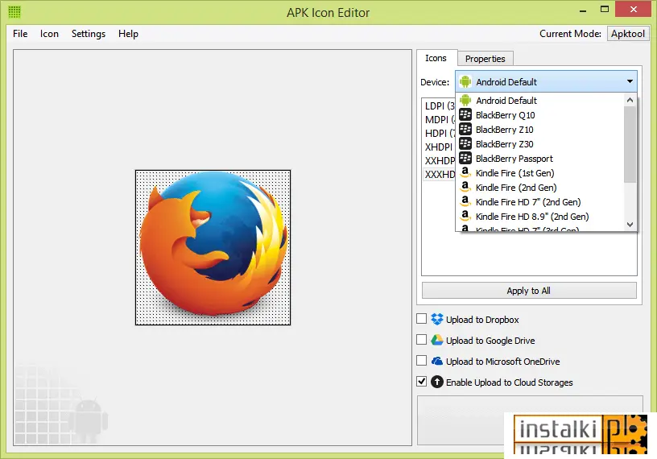The image size is (657, 459).
Task: Click the Google Drive logo icon
Action: point(437,340)
